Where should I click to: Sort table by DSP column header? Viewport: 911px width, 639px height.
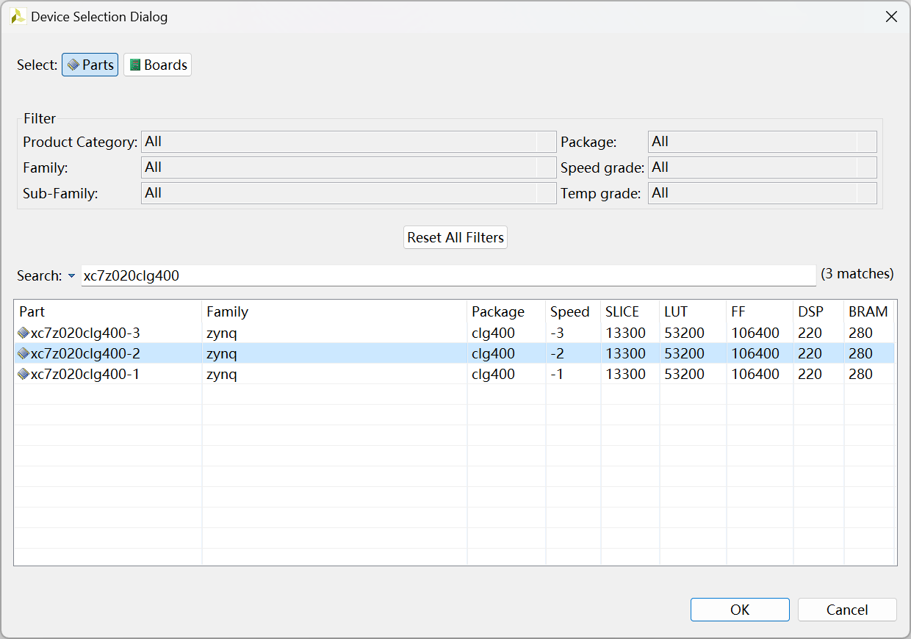[x=819, y=311]
